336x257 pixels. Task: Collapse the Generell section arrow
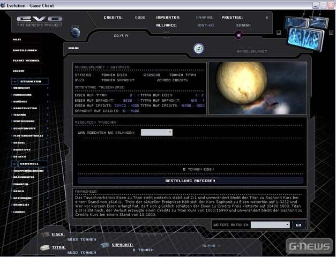click(14, 164)
